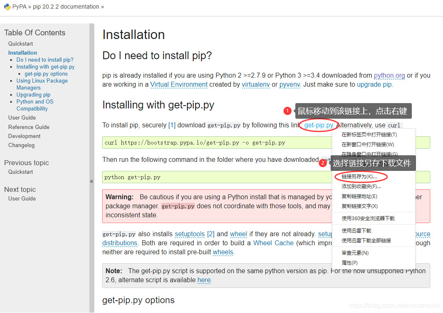Select 使用迅雷下载 in context menu
This screenshot has width=443, height=313.
coord(356,231)
